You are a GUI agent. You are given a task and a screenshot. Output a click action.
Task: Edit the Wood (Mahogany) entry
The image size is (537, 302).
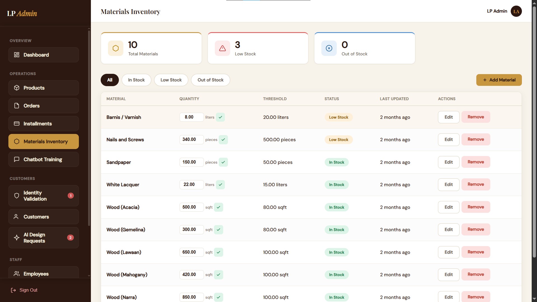tap(449, 275)
